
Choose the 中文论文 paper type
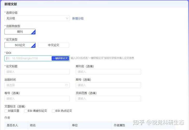tap(54, 45)
